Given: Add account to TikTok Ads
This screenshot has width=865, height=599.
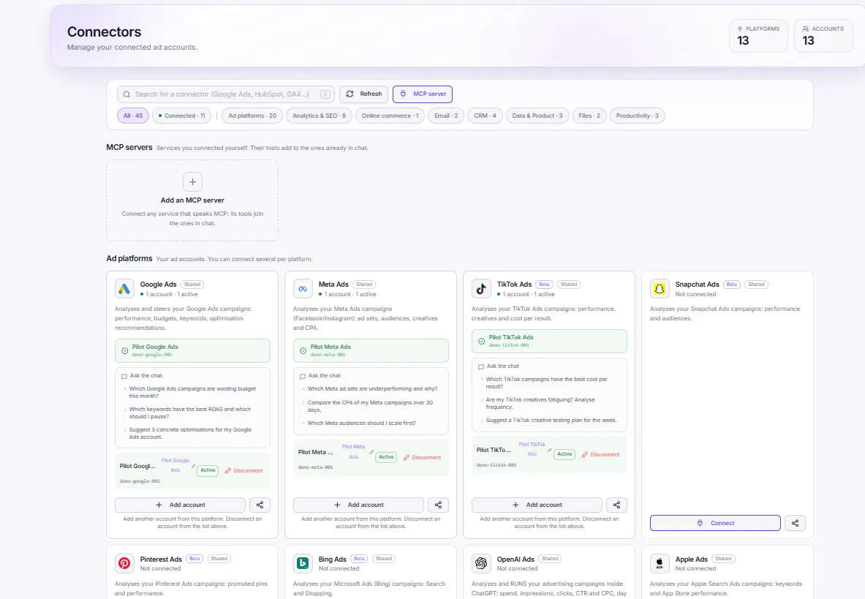Looking at the screenshot, I should pos(537,505).
